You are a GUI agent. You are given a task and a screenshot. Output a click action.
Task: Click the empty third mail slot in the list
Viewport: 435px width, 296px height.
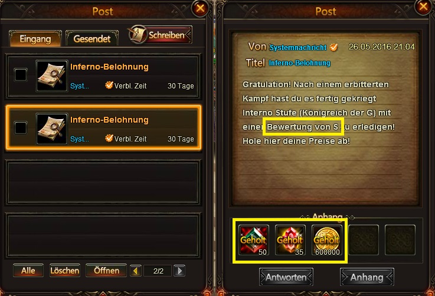pyautogui.click(x=103, y=183)
